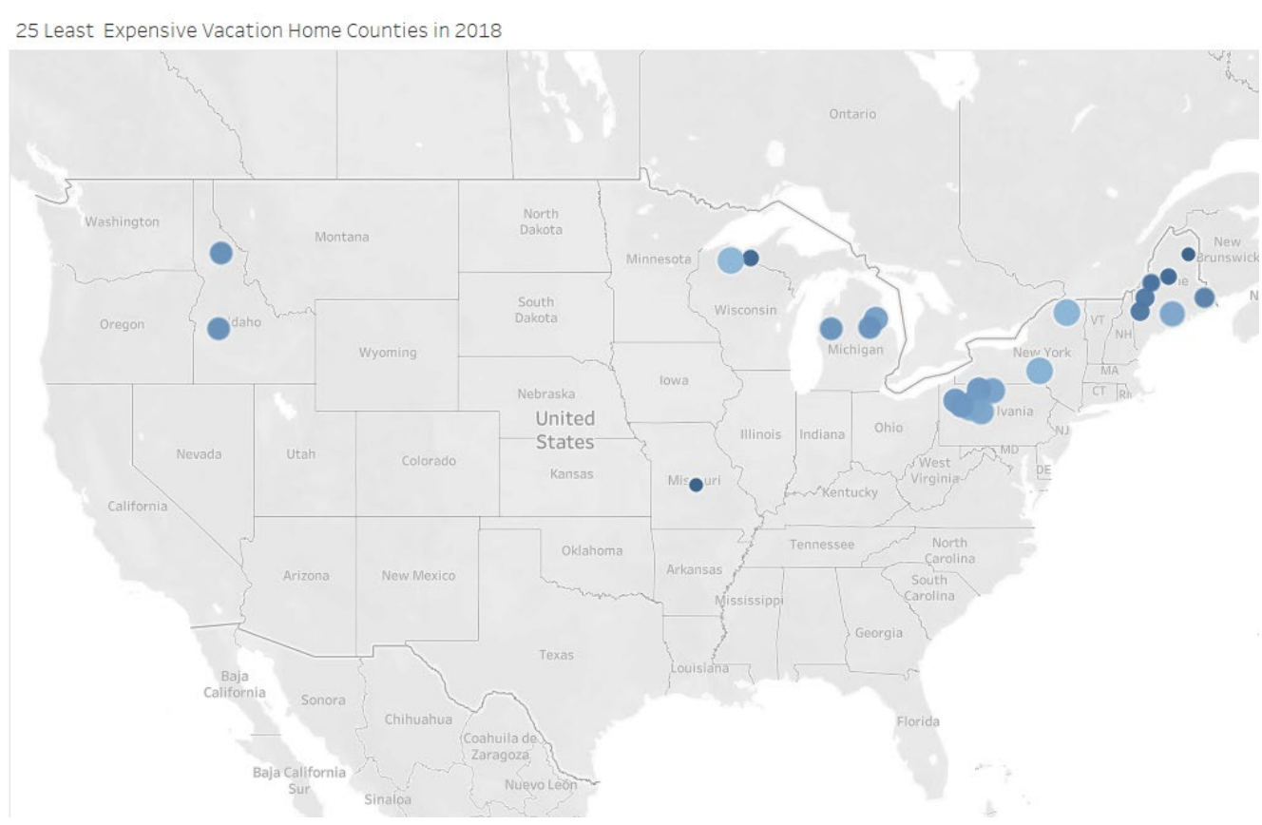Click the lone dark dot in Missouri
1262x825 pixels.
pos(696,485)
